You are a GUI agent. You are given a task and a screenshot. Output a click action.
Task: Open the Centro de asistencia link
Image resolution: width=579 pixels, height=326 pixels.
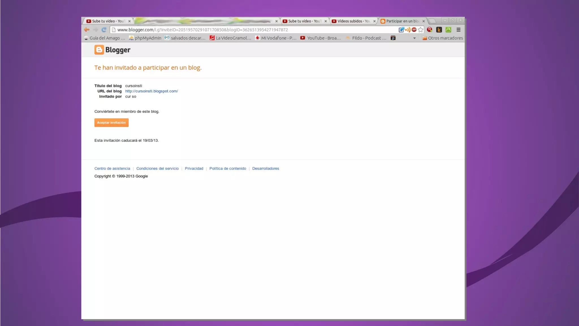coord(112,168)
